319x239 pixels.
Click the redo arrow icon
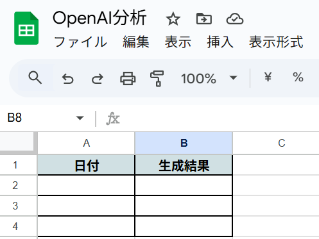[98, 79]
